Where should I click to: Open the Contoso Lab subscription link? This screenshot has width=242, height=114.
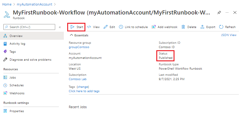[x=78, y=79]
